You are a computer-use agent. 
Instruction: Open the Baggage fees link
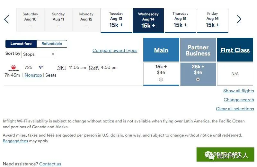(15, 141)
